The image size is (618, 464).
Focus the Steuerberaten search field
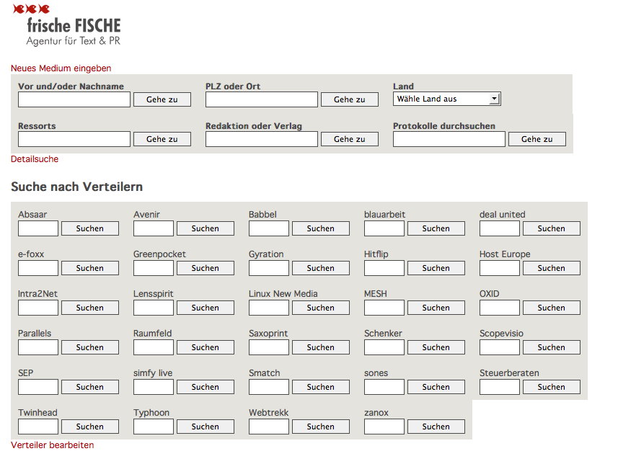(499, 387)
